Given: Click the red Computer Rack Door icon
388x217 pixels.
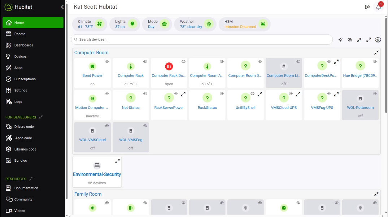Looking at the screenshot, I should (169, 66).
